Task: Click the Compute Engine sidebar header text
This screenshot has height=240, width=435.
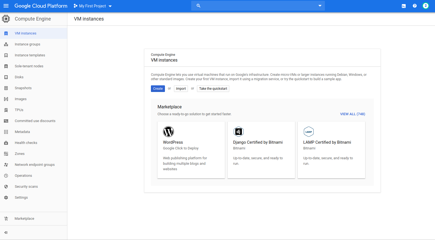Action: tap(33, 19)
